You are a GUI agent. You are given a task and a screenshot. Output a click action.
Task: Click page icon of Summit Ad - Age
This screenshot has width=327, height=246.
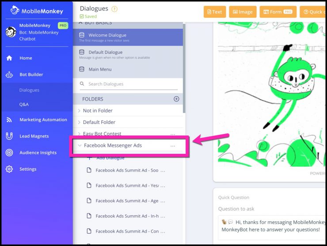tap(89, 201)
